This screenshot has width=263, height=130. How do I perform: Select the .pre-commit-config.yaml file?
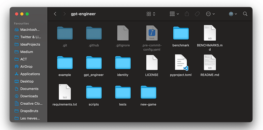click(x=152, y=34)
